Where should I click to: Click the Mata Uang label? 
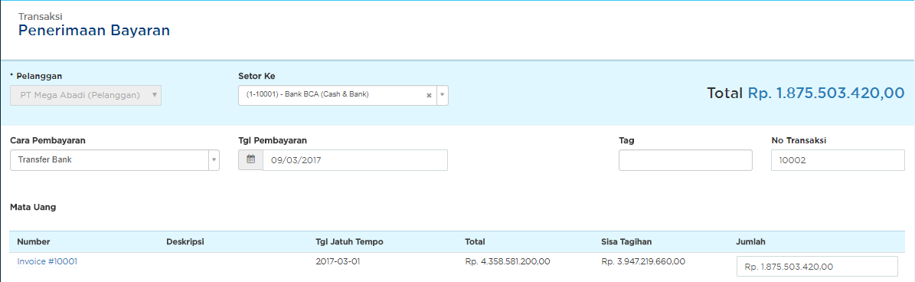33,207
